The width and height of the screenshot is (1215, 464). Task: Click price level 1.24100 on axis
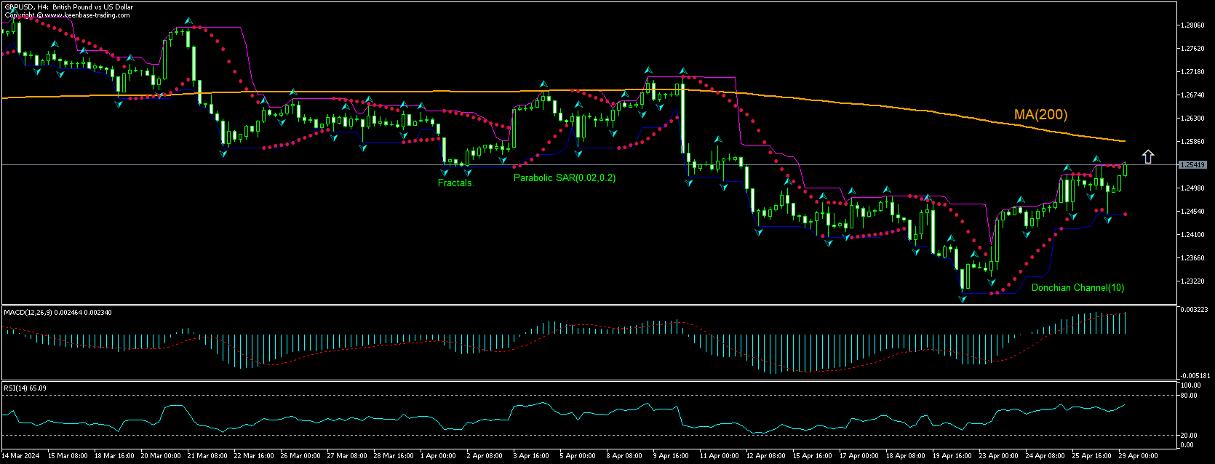[1193, 235]
